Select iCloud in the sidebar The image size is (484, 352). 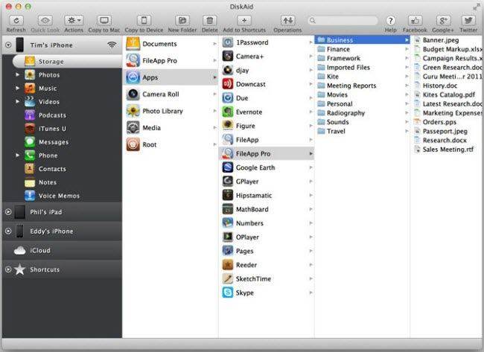pos(62,250)
